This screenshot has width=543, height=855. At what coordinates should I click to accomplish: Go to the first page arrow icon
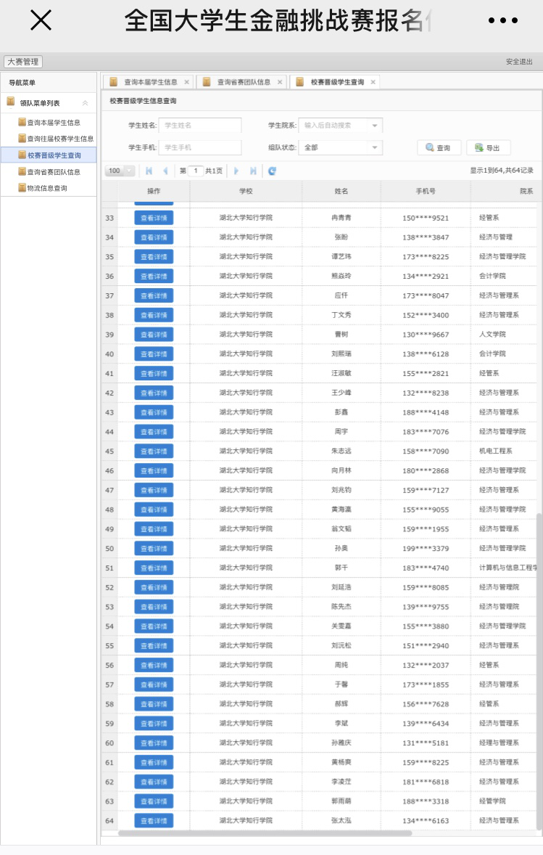(x=149, y=171)
